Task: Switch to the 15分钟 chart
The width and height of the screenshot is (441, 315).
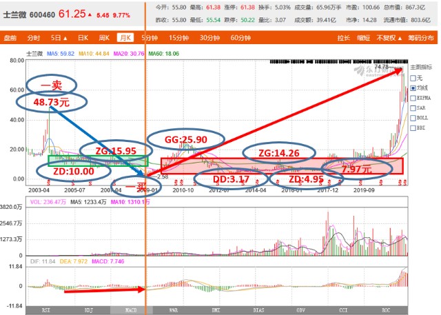Action: click(x=179, y=38)
